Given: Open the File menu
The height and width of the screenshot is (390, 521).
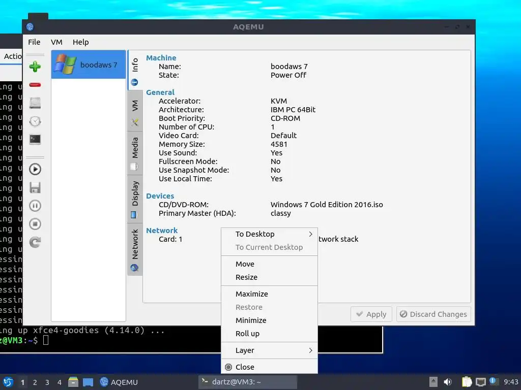Looking at the screenshot, I should coord(34,42).
